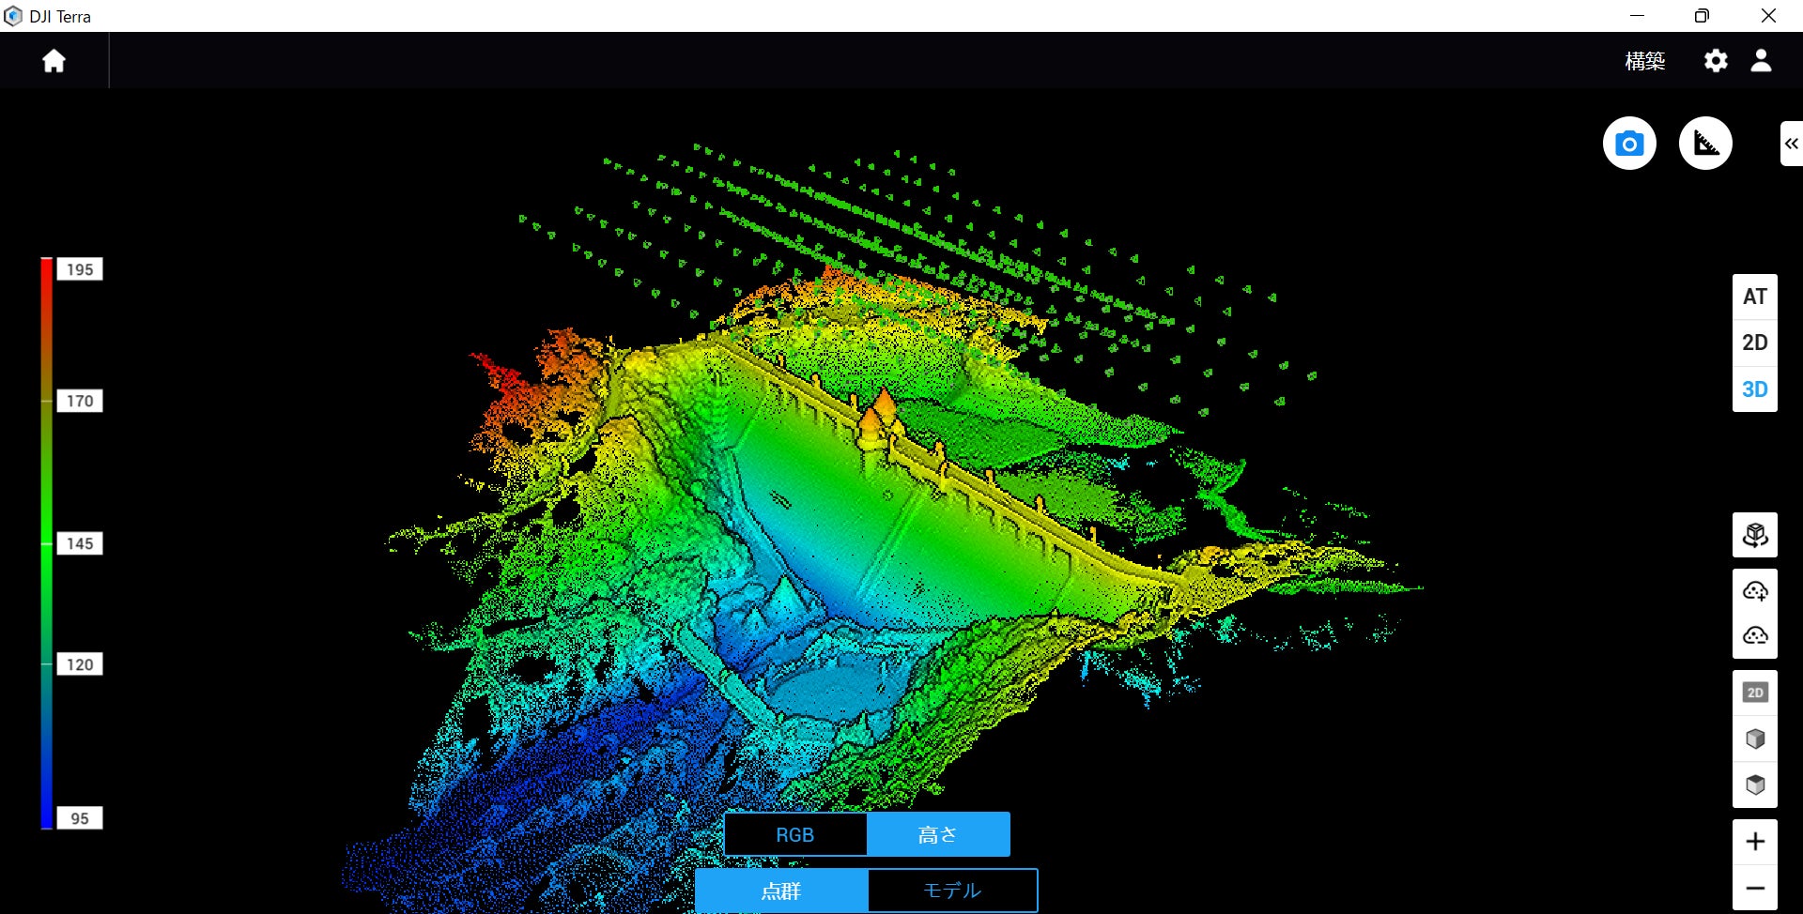The image size is (1803, 914).
Task: Show camera positions with camera icon
Action: click(x=1629, y=144)
